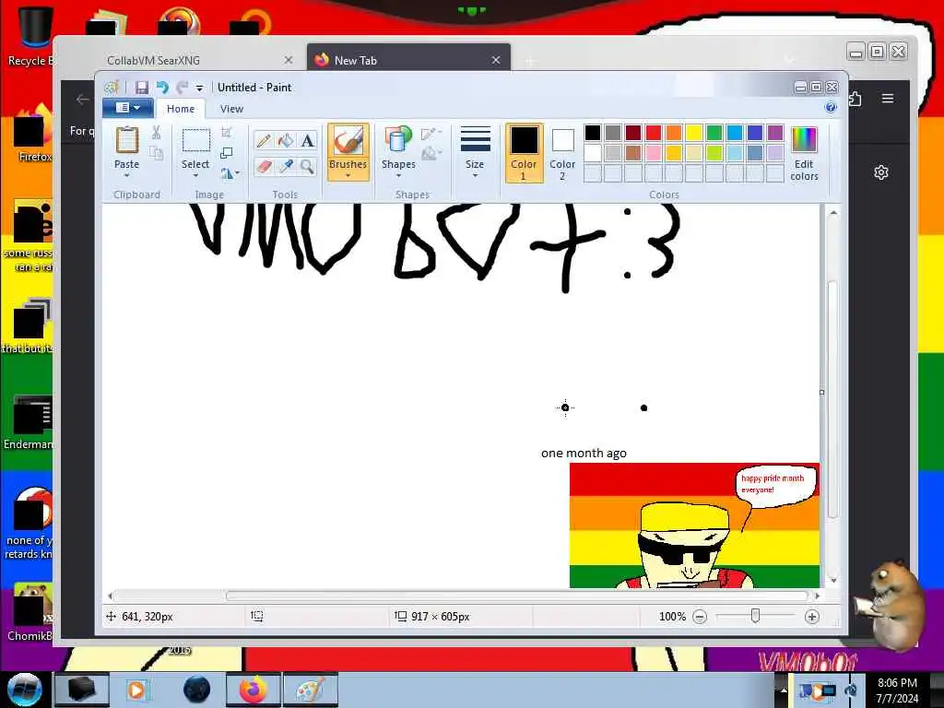Open Paint Help question mark icon

[831, 107]
